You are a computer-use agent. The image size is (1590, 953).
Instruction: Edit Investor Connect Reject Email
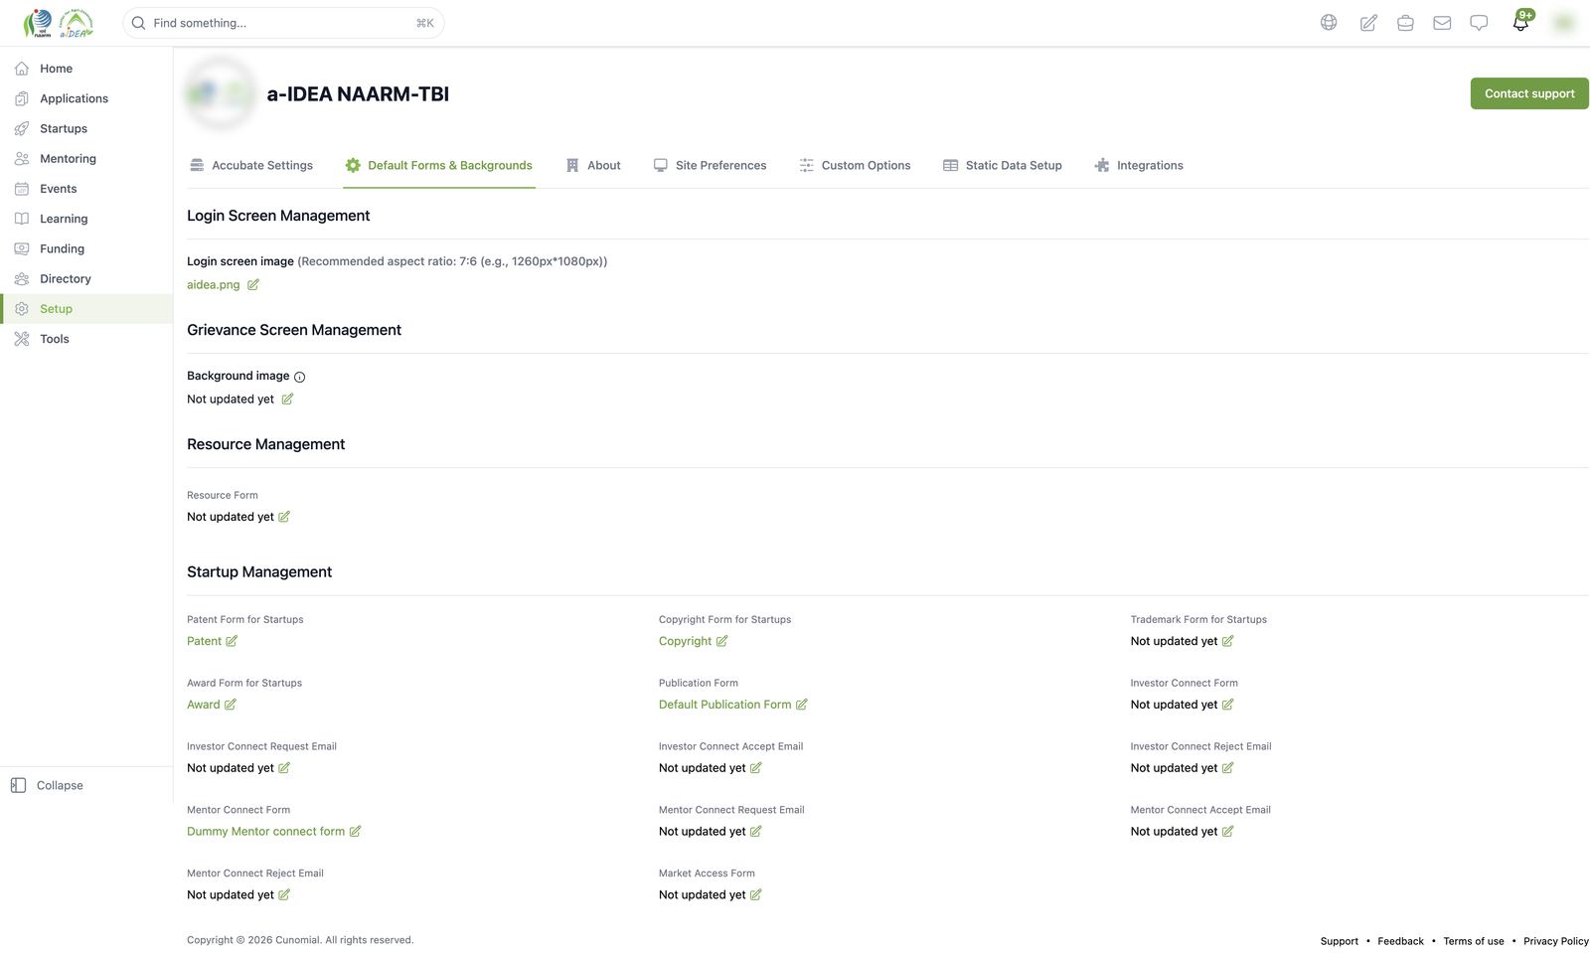click(1227, 768)
